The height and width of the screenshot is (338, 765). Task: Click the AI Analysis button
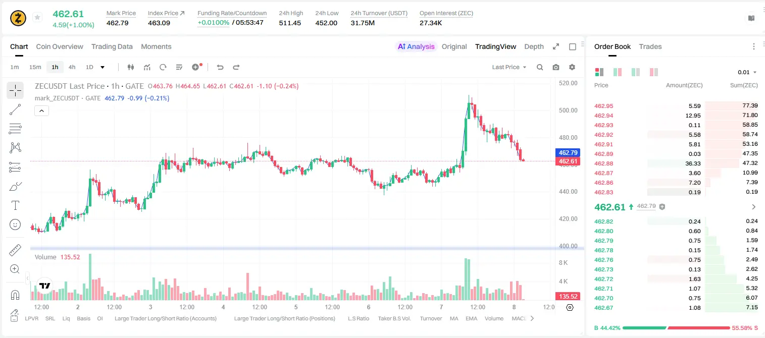click(416, 46)
